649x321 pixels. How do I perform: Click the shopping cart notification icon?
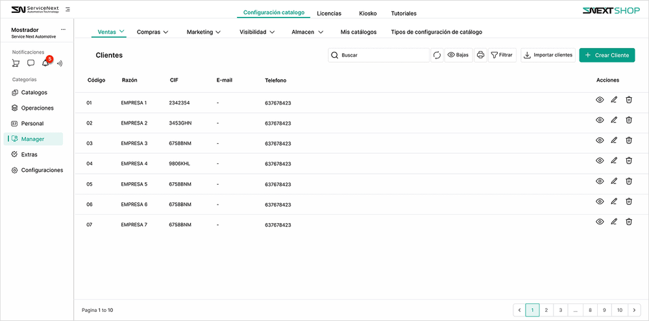coord(16,63)
